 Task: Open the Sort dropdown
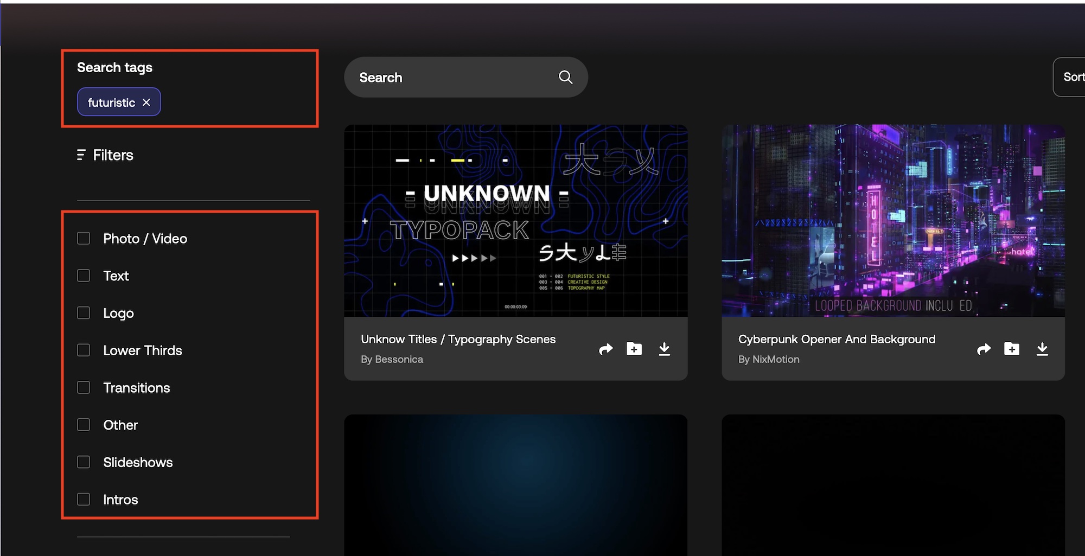pos(1069,77)
